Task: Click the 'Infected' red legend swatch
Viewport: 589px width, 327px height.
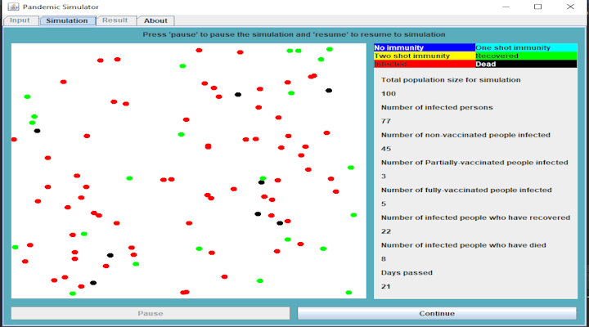Action: click(425, 65)
